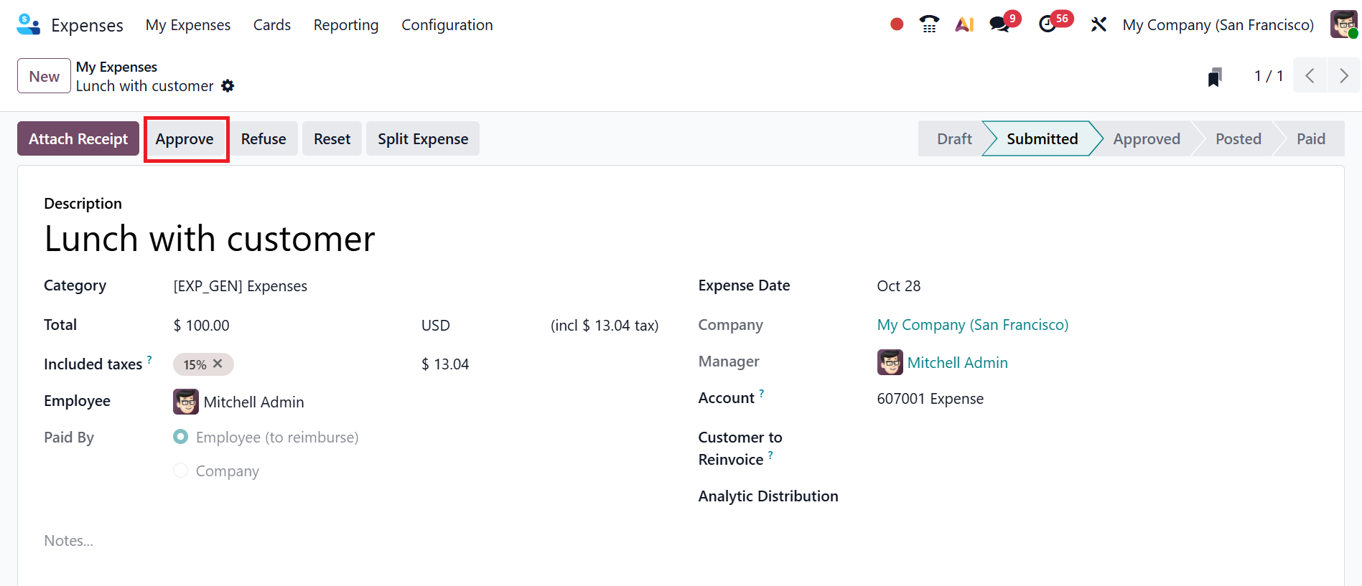Open the Configuration menu
The width and height of the screenshot is (1362, 586).
point(447,25)
